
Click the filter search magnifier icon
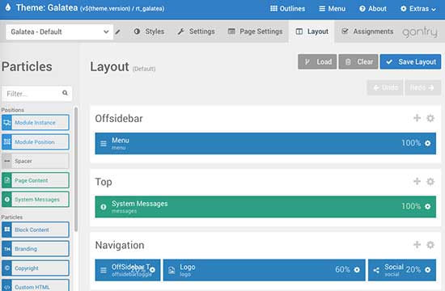click(65, 93)
